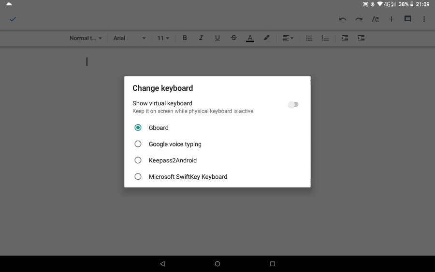
Task: Open the Arial font dropdown
Action: 129,38
